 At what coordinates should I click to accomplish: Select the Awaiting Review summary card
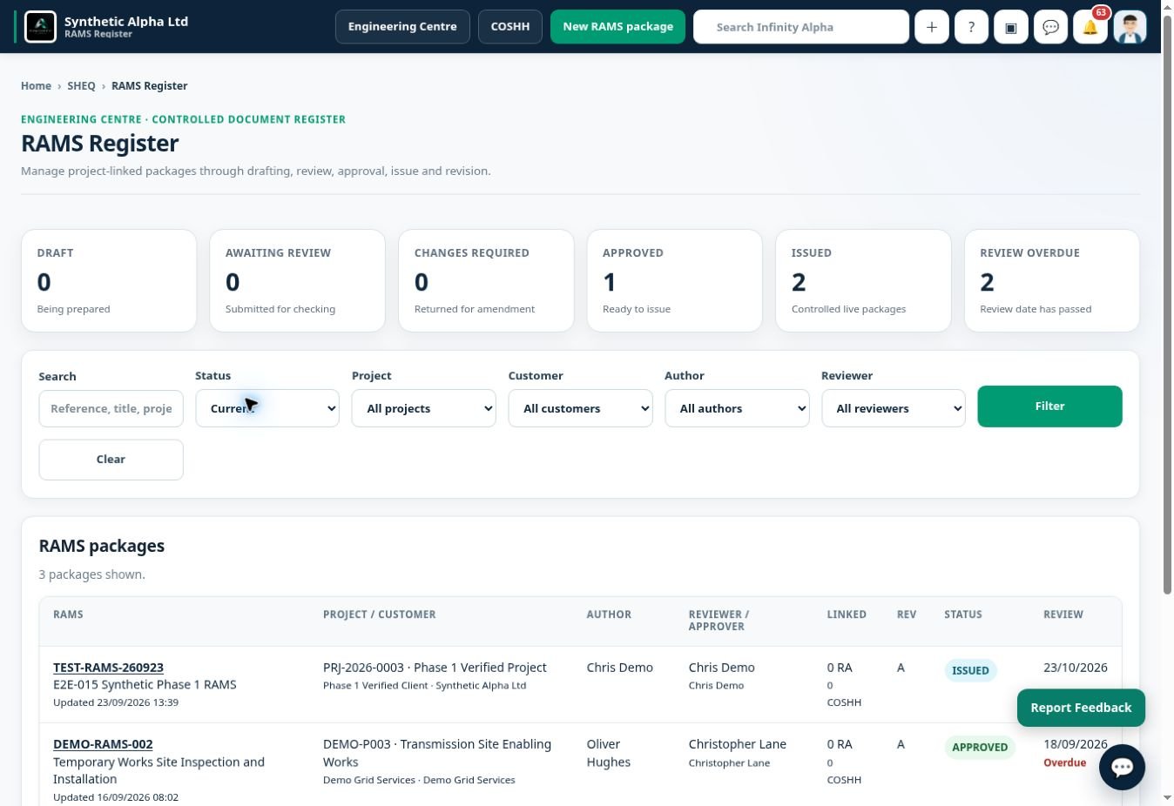click(297, 280)
